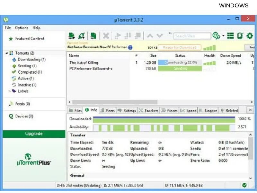The width and height of the screenshot is (257, 193).
Task: Click the Create New Torrent icon
Action: click(93, 36)
